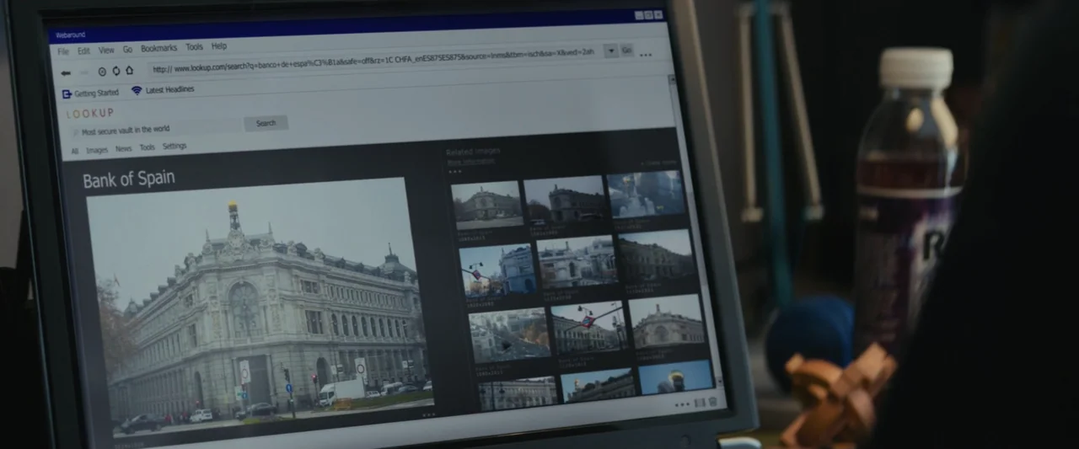Screen dimensions: 1079x449
Task: Select the center thumbnail in the second row
Action: pos(577,263)
